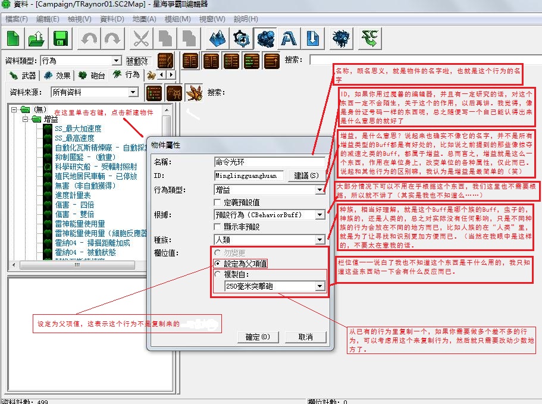Screen dimensions: 542x404
Task: Collapse the (無) root tree folder
Action: point(14,109)
